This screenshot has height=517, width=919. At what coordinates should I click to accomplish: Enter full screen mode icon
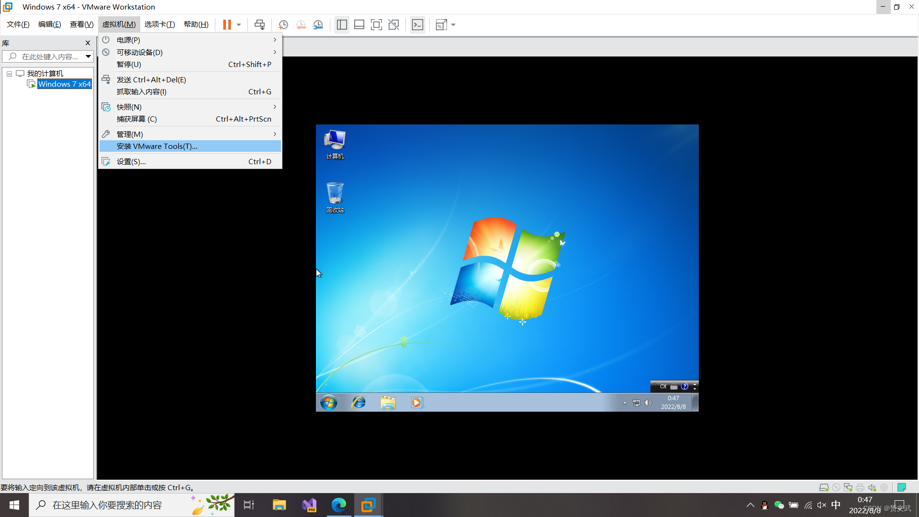pos(376,24)
